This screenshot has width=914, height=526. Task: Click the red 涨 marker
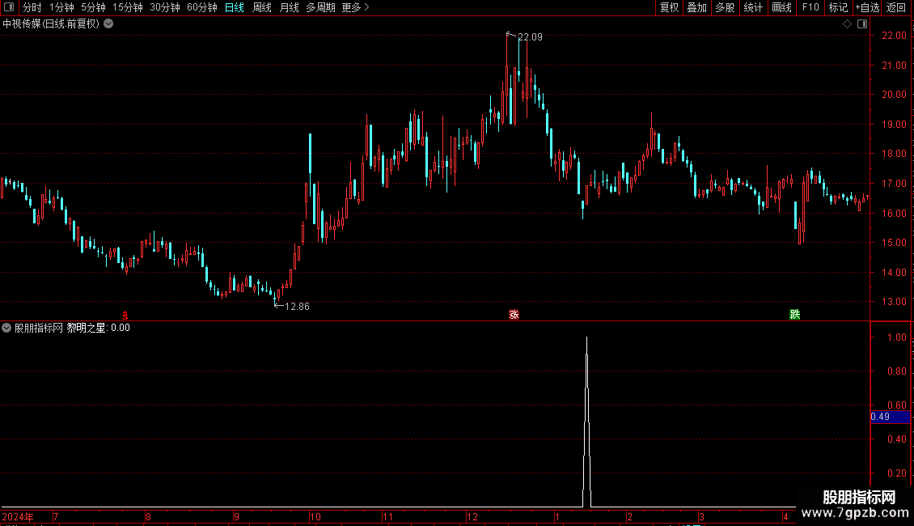[514, 315]
